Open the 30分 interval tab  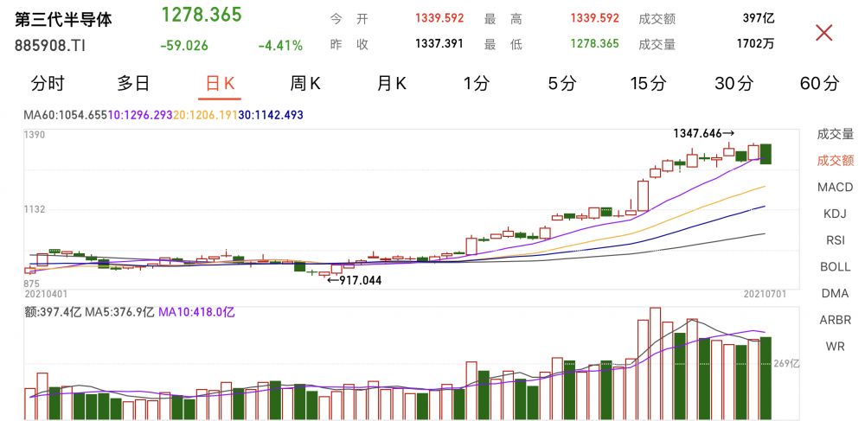coord(734,84)
